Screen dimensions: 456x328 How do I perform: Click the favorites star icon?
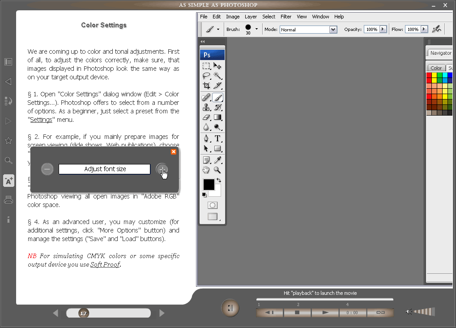click(9, 141)
